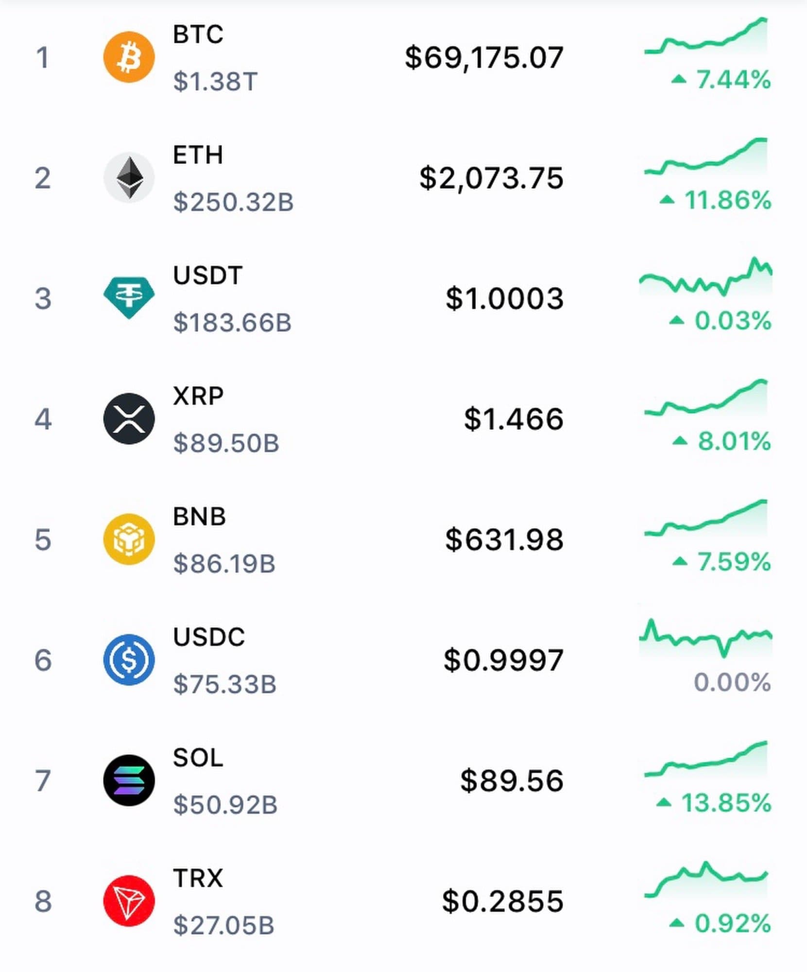Click the Ethereum diamond logo icon
The height and width of the screenshot is (972, 807).
click(x=129, y=177)
